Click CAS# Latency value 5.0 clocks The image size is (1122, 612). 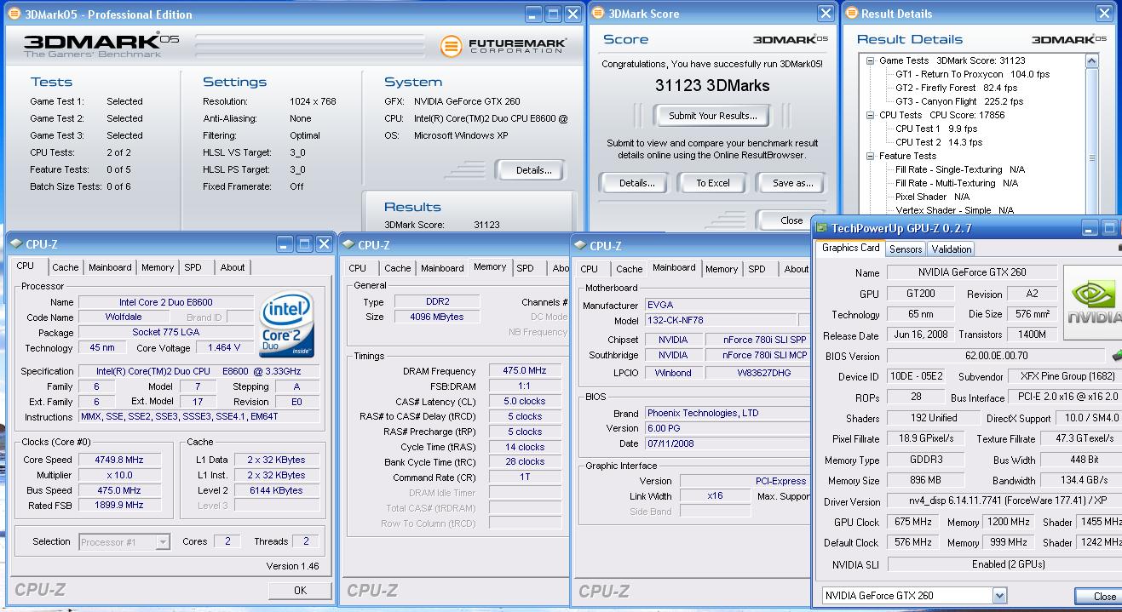[524, 402]
